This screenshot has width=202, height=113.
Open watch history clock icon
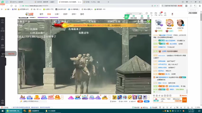tap(147, 13)
